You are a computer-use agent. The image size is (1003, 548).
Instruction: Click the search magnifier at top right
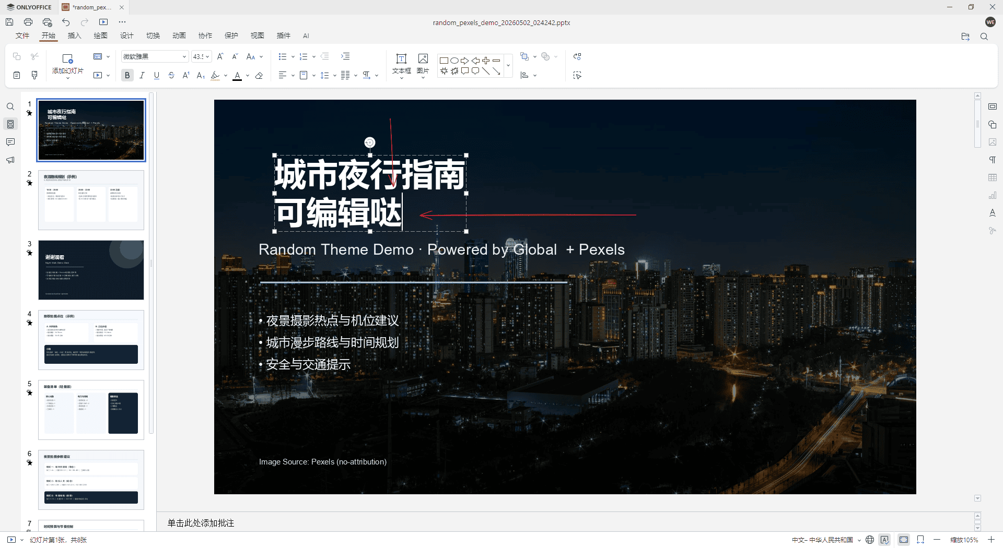pos(984,37)
